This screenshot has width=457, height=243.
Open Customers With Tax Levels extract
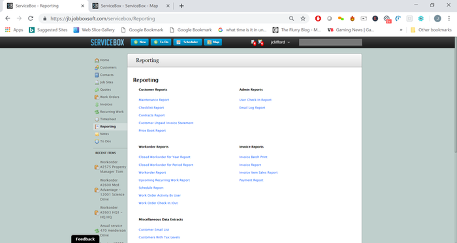tap(159, 237)
